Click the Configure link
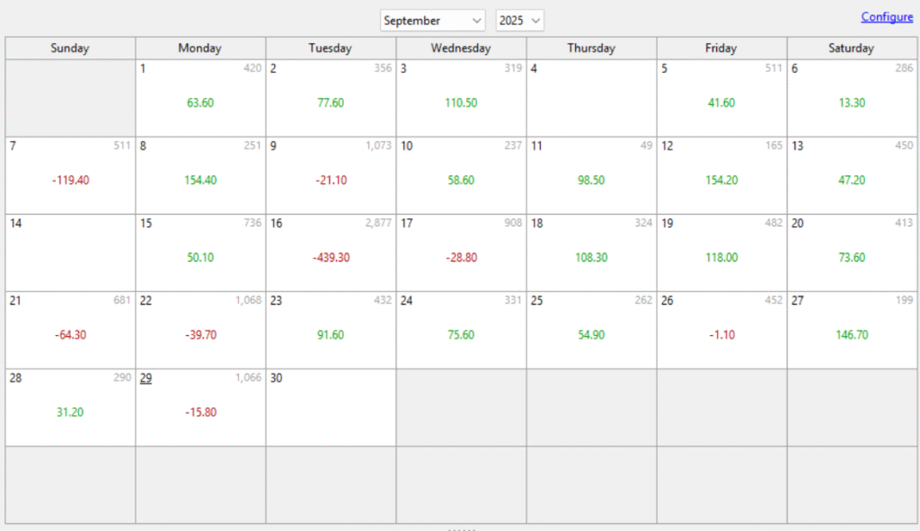This screenshot has height=531, width=920. (x=886, y=17)
